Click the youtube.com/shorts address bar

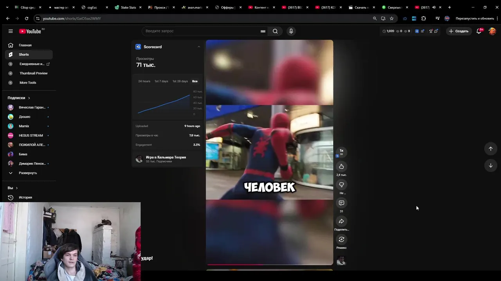click(x=204, y=18)
